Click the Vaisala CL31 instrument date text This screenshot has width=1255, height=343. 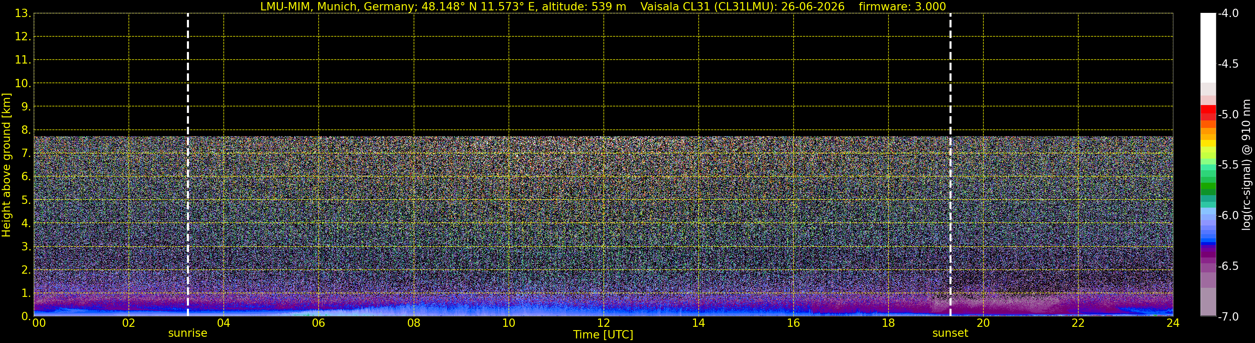pyautogui.click(x=742, y=7)
